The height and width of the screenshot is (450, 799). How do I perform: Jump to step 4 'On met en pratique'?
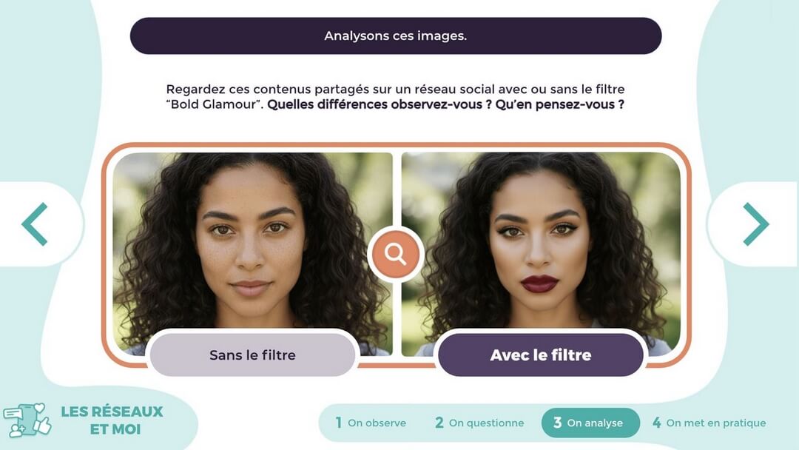(709, 423)
